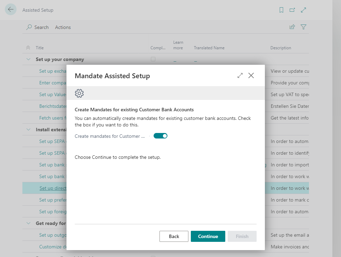Bookmark the Assisted Setup page

pyautogui.click(x=281, y=10)
